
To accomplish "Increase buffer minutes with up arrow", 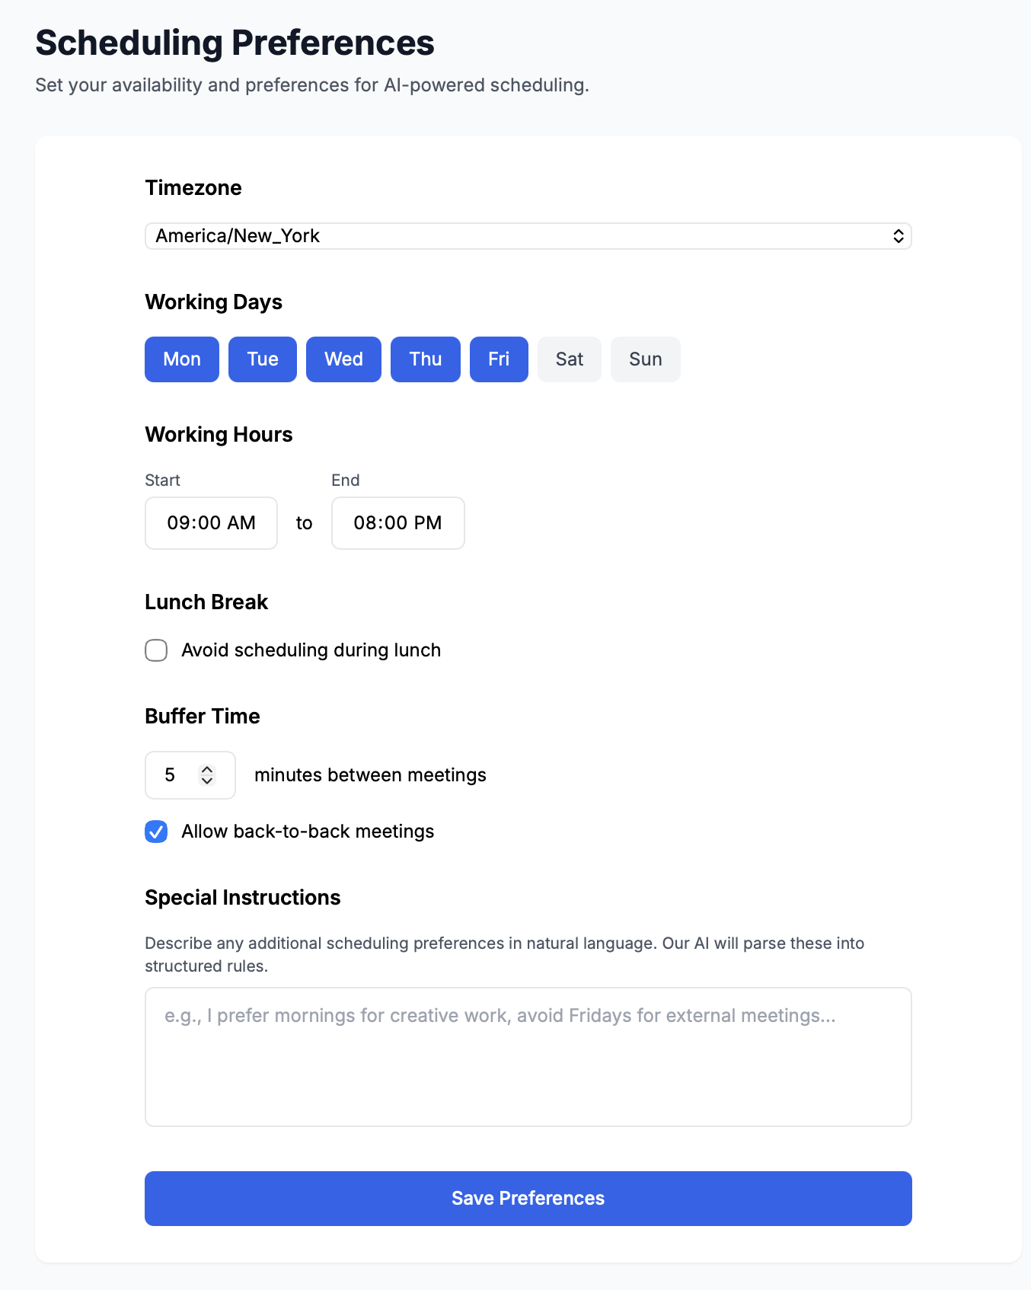I will (x=207, y=769).
